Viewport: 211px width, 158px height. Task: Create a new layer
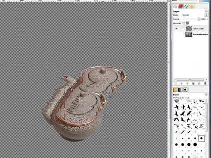click(175, 83)
